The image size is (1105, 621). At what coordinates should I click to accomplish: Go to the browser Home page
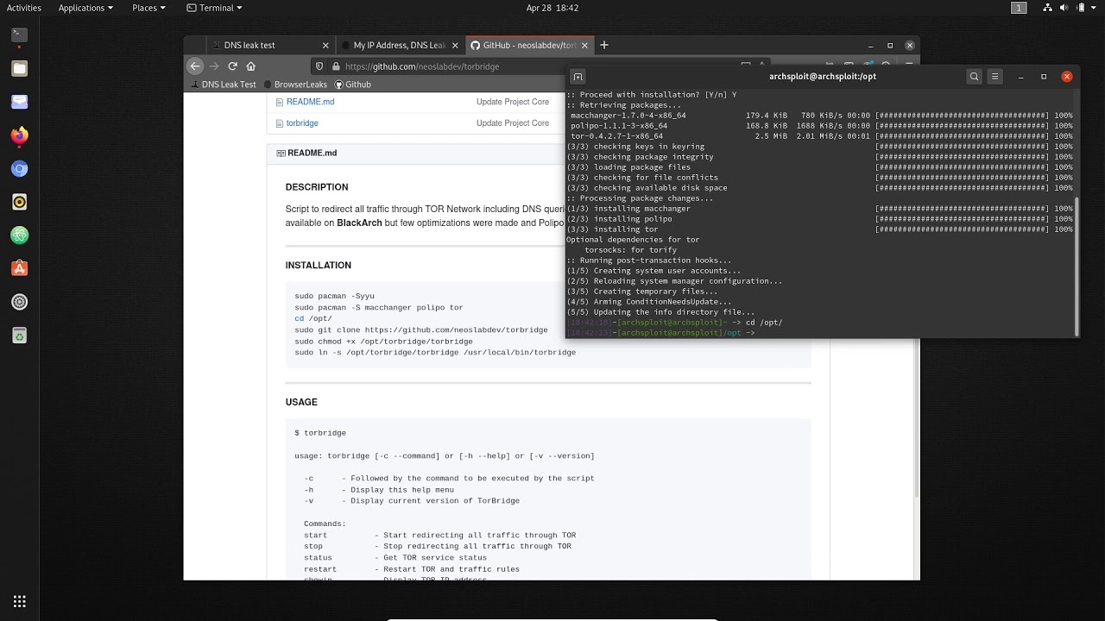coord(251,66)
